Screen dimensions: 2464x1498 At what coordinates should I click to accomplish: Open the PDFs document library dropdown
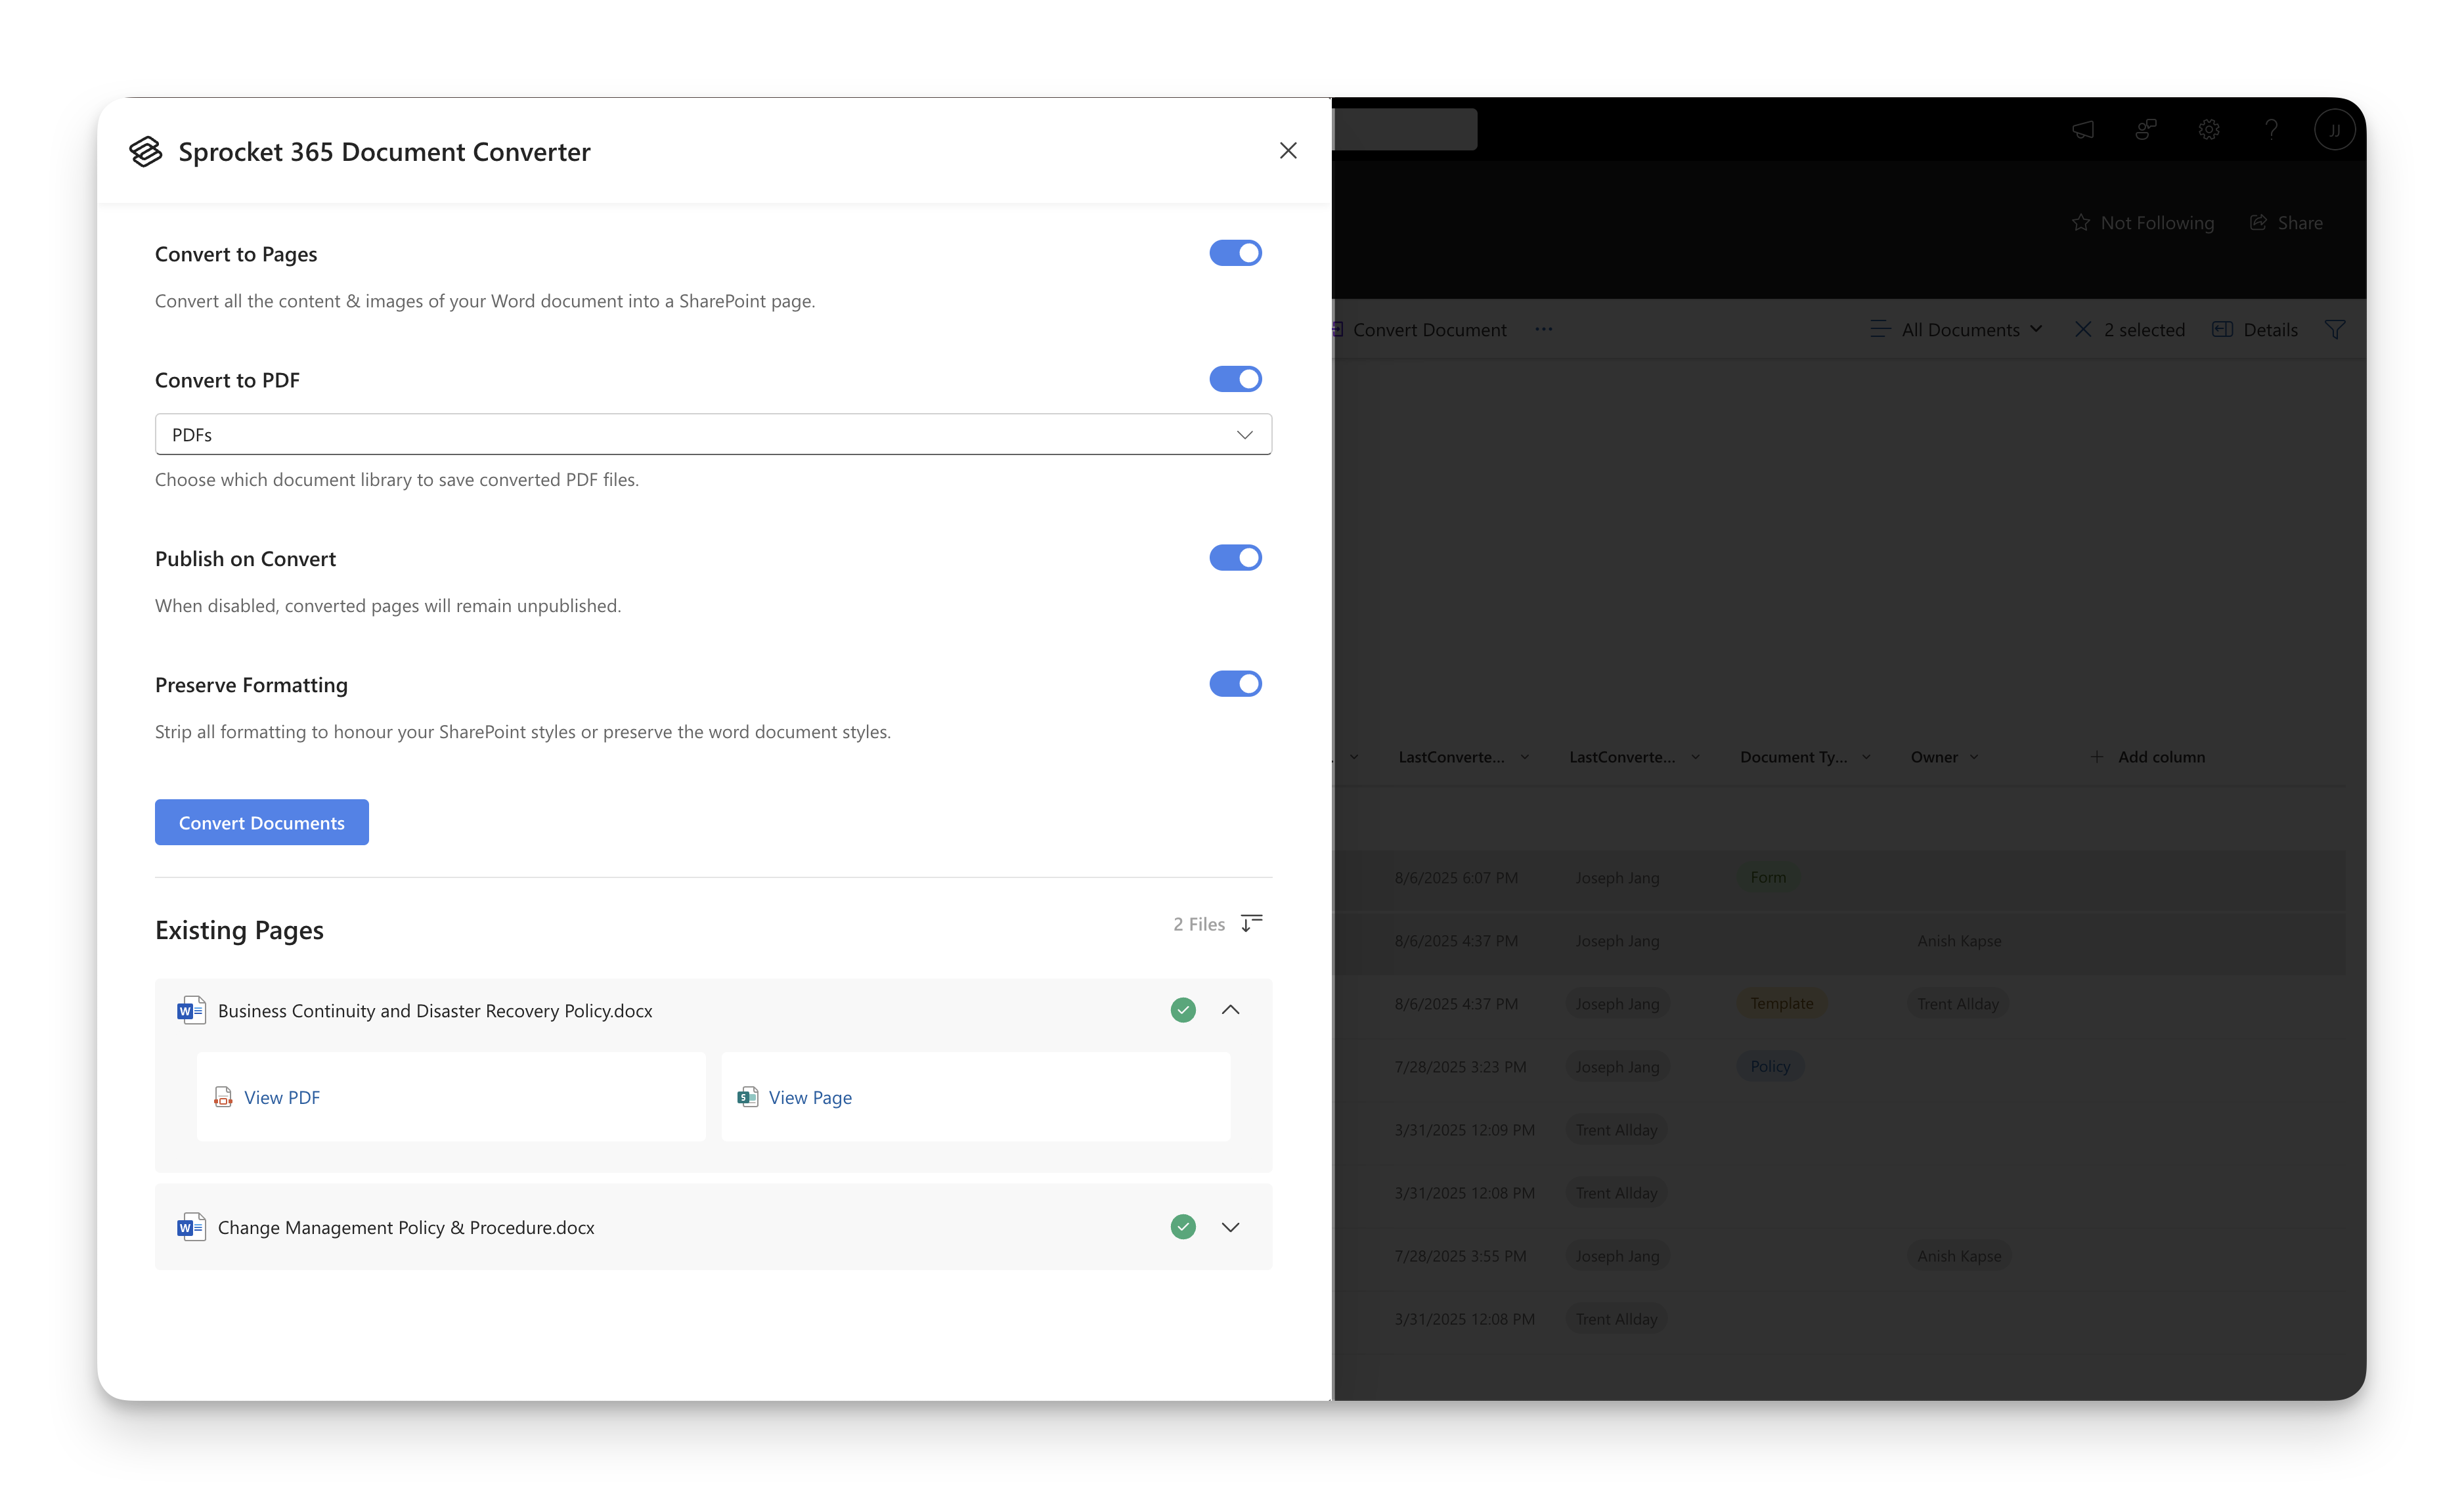713,434
